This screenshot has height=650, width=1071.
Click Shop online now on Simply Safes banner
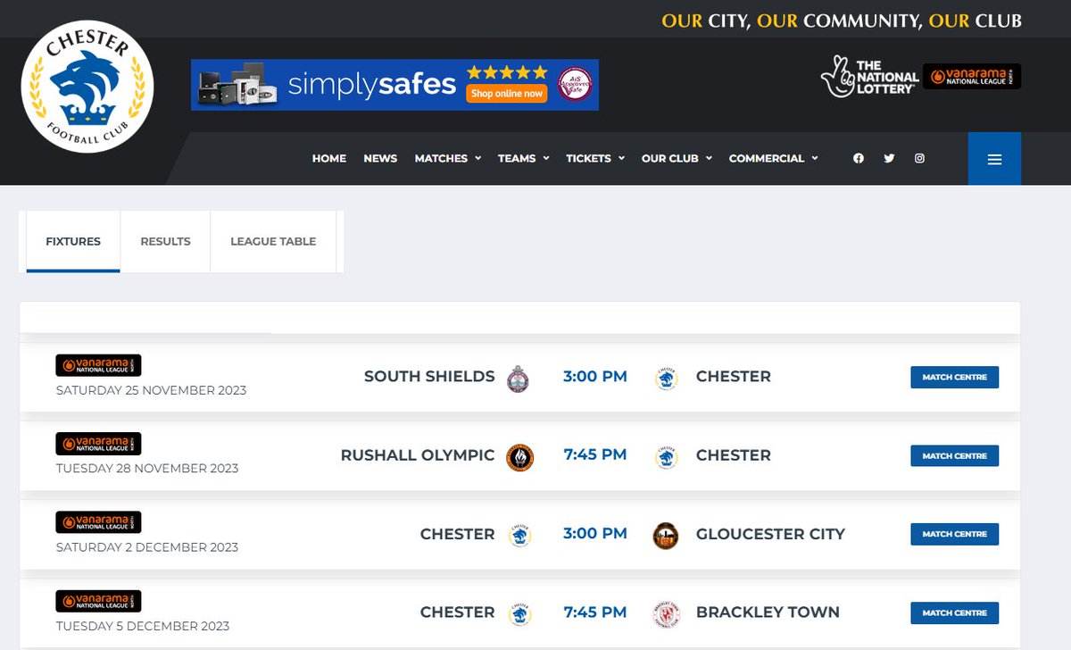[506, 93]
